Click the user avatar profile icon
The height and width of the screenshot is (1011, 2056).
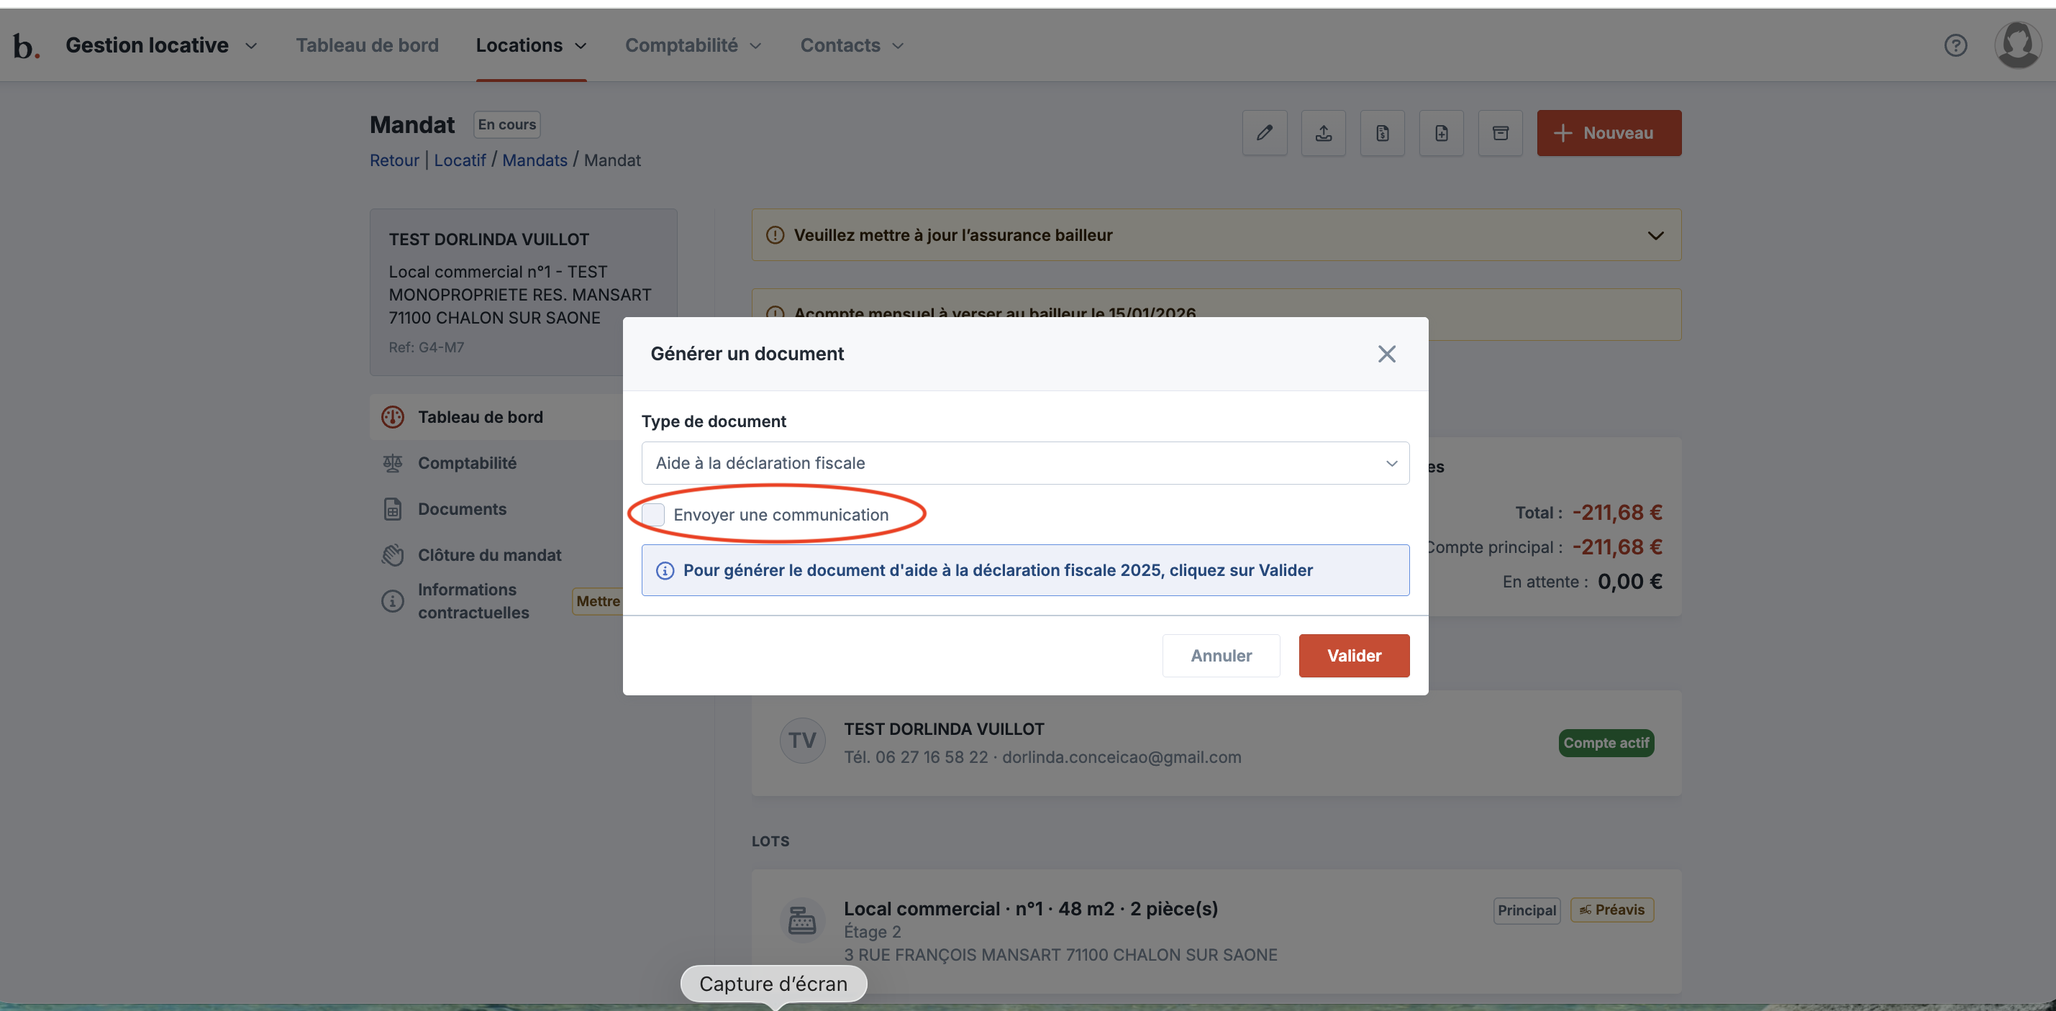pos(2017,45)
